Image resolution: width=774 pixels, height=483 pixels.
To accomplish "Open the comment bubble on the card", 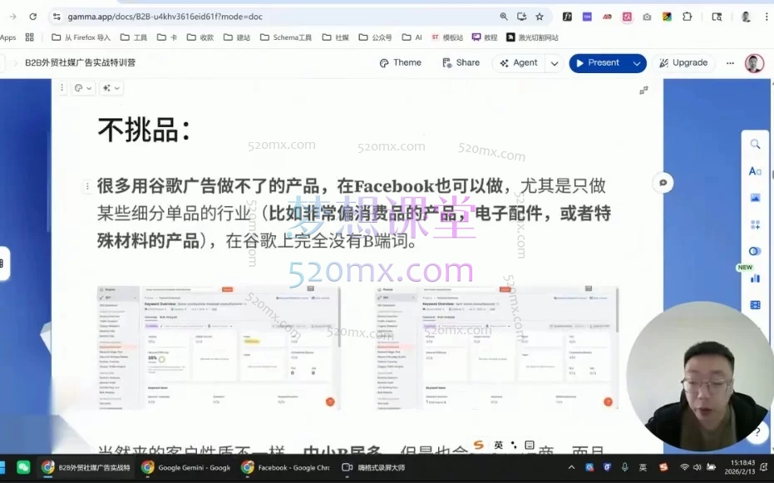I will (x=663, y=183).
